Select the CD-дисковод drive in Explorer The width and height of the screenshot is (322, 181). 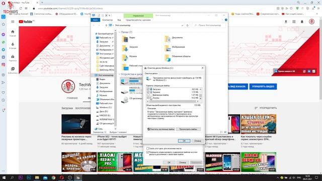click(x=131, y=100)
